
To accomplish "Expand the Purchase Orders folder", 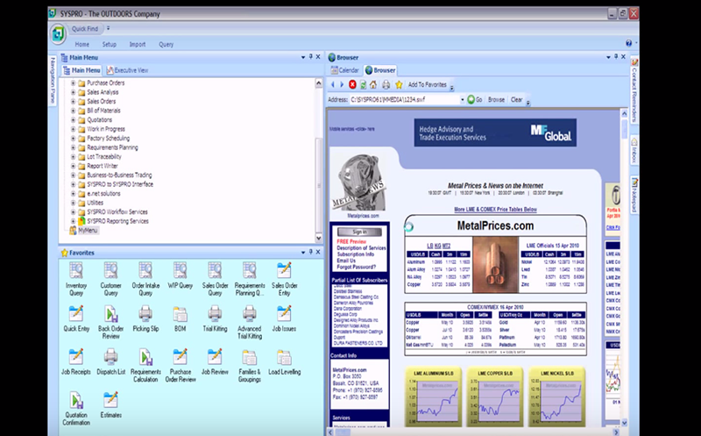I will [x=74, y=82].
